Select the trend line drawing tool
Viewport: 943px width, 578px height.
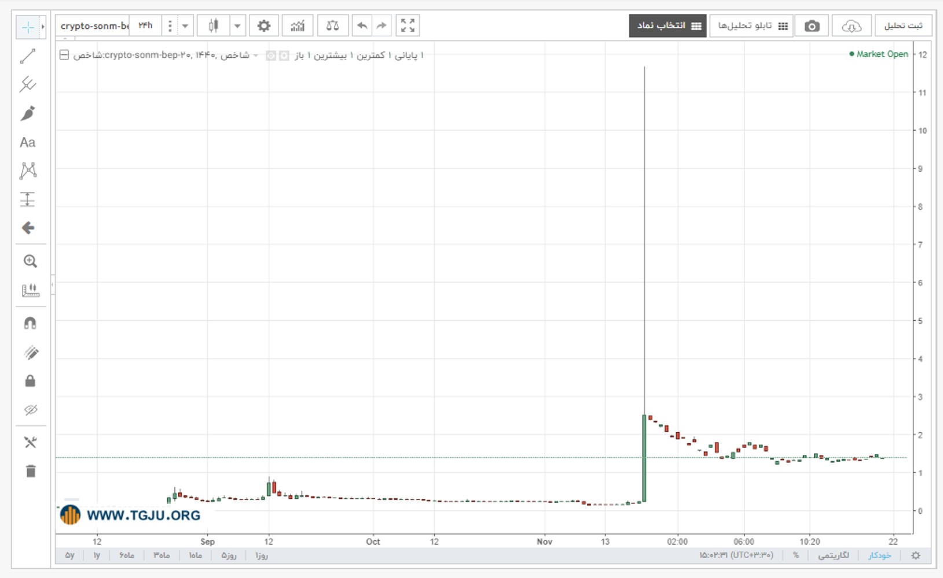(28, 56)
